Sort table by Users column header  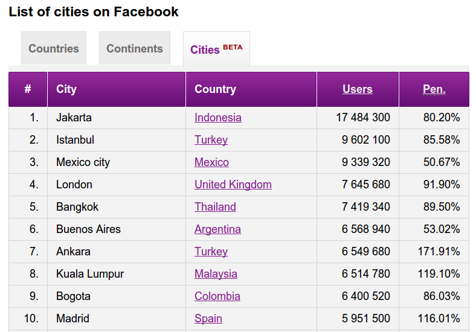(x=357, y=89)
